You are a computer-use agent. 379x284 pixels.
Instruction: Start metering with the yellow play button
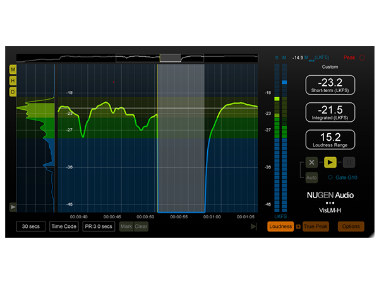pos(330,162)
